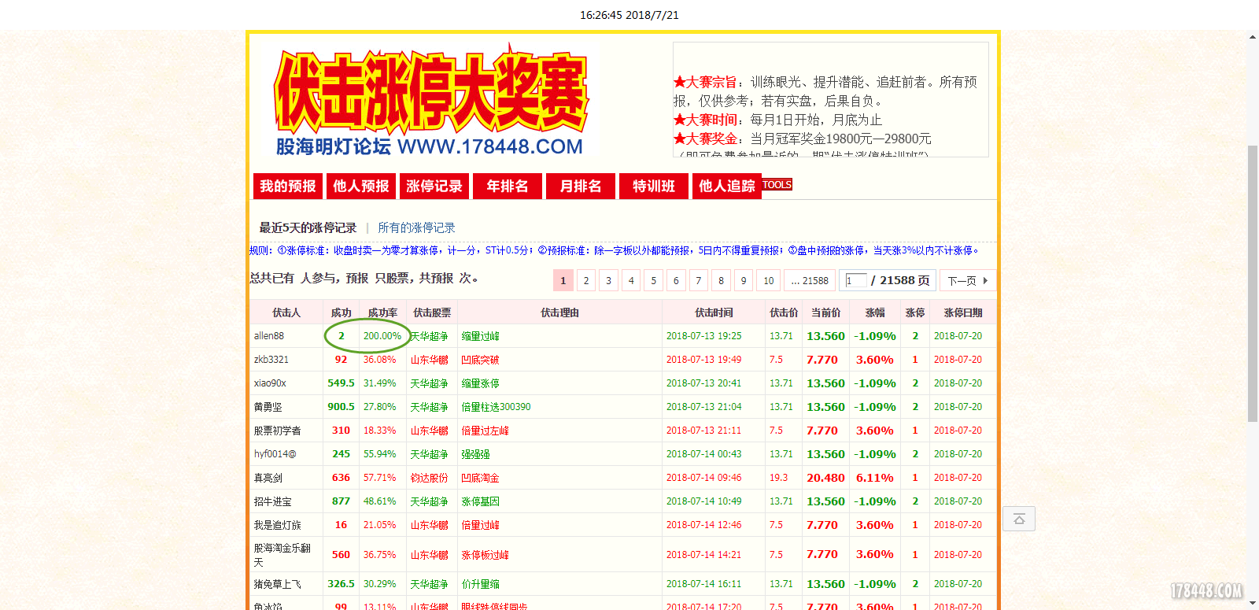Go to pagination page 9
The height and width of the screenshot is (610, 1259).
pos(744,280)
